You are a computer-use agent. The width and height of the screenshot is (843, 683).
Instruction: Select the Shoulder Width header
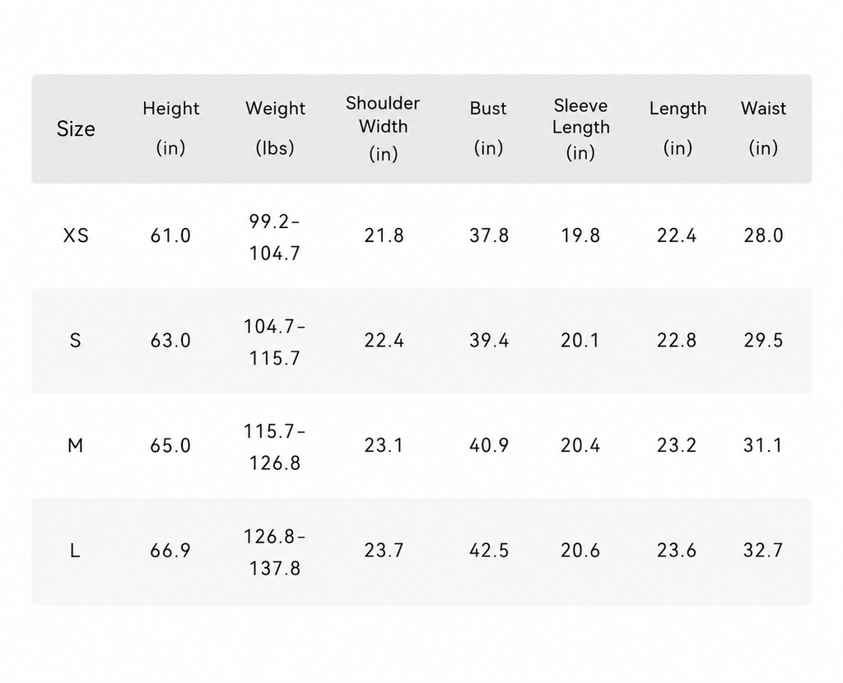(x=383, y=128)
